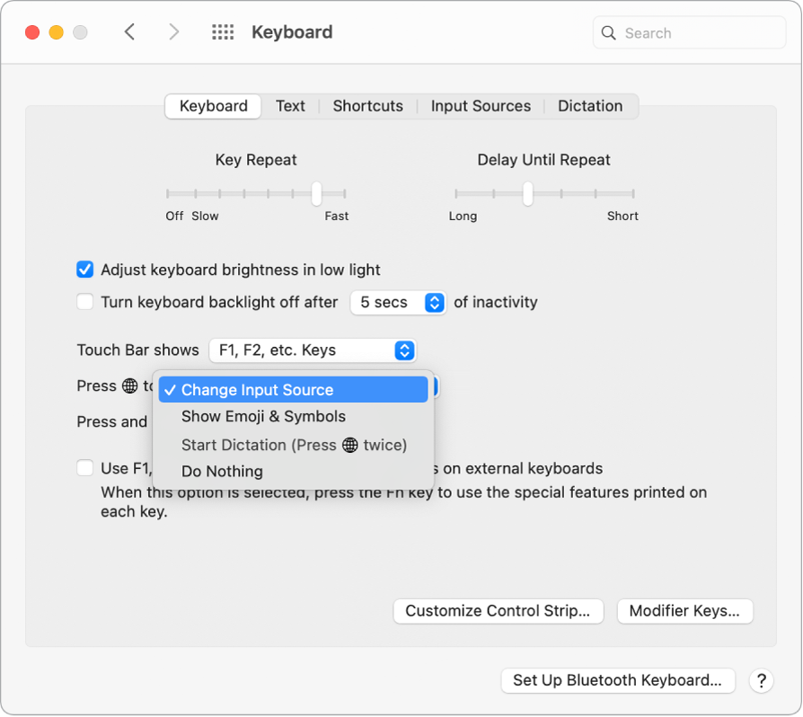Image resolution: width=803 pixels, height=717 pixels.
Task: Enable using F1, F2 keys as standard function keys
Action: click(84, 467)
